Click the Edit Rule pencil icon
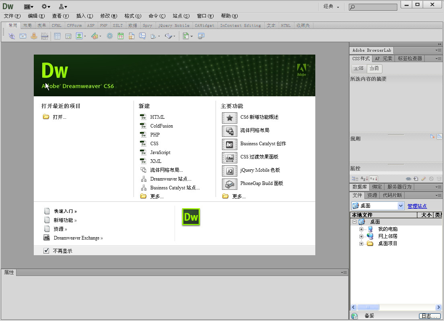The width and height of the screenshot is (444, 321). coord(423,179)
